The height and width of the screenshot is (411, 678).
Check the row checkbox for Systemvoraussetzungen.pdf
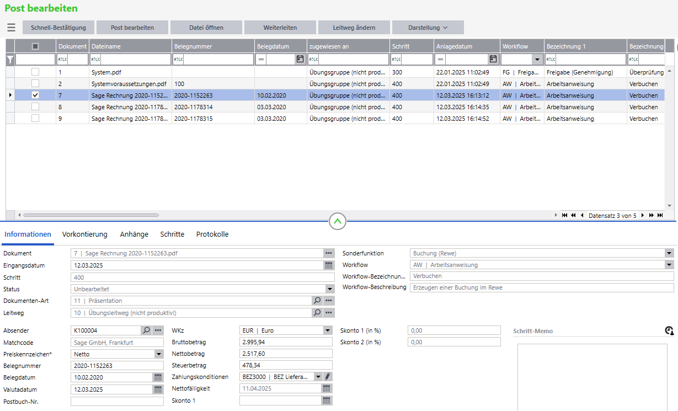tap(36, 83)
